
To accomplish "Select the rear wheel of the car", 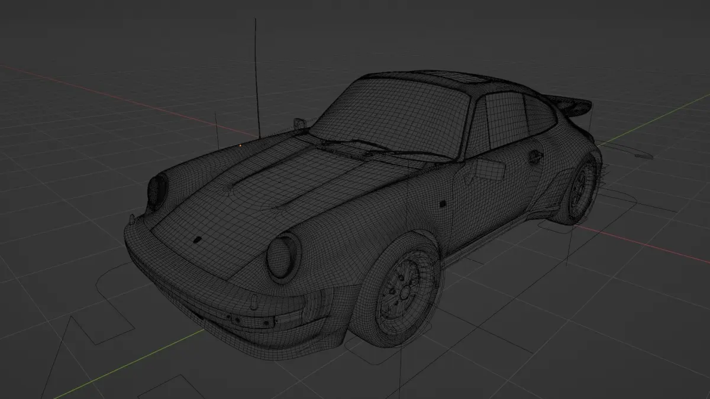I will click(x=579, y=189).
